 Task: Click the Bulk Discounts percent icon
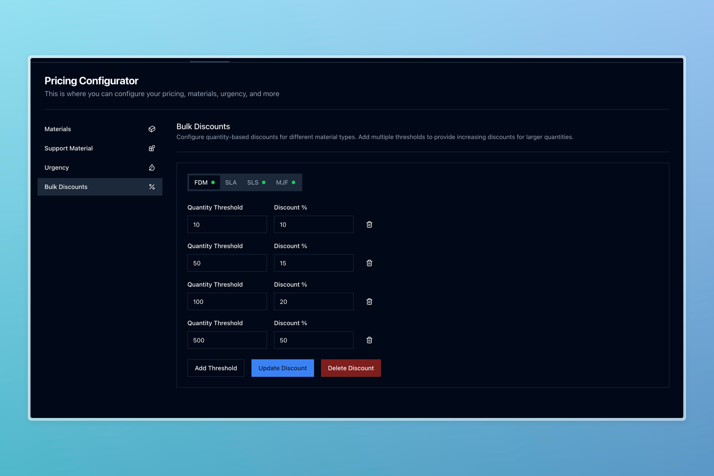point(152,187)
